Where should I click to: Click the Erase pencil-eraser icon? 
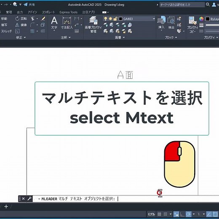tap(43, 19)
